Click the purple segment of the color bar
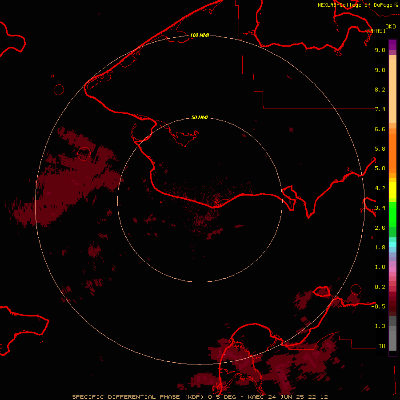The image size is (400, 400). click(x=392, y=44)
